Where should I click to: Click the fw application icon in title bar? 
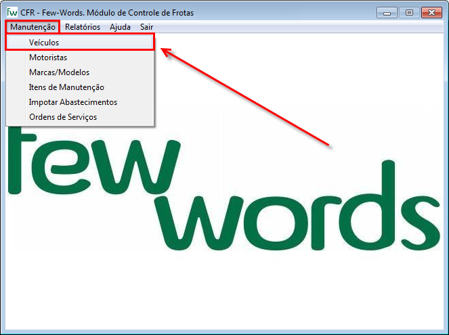click(12, 12)
